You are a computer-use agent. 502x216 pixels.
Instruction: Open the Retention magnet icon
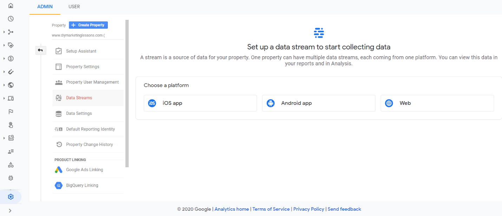click(11, 72)
